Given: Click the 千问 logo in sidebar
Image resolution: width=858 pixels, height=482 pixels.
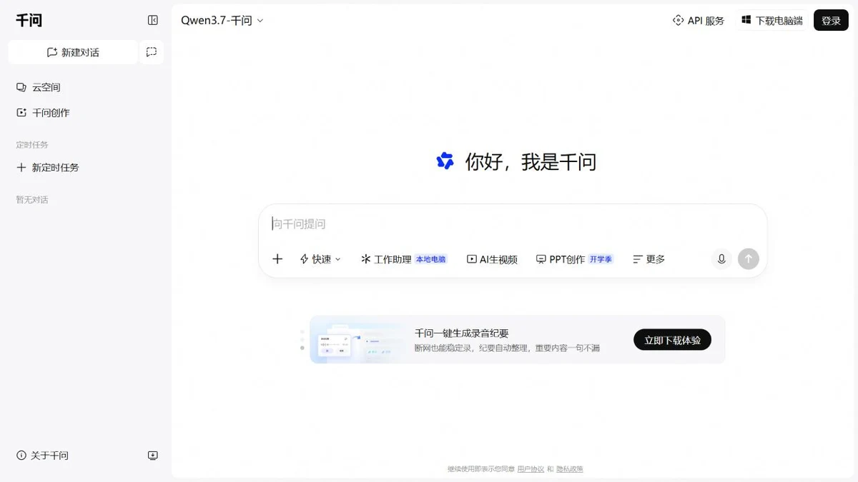Looking at the screenshot, I should point(29,21).
